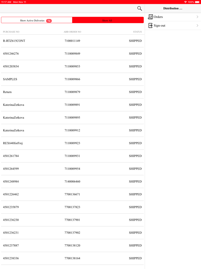This screenshot has width=201, height=269.
Task: Click the Sign-out arrow icon
Action: (150, 26)
